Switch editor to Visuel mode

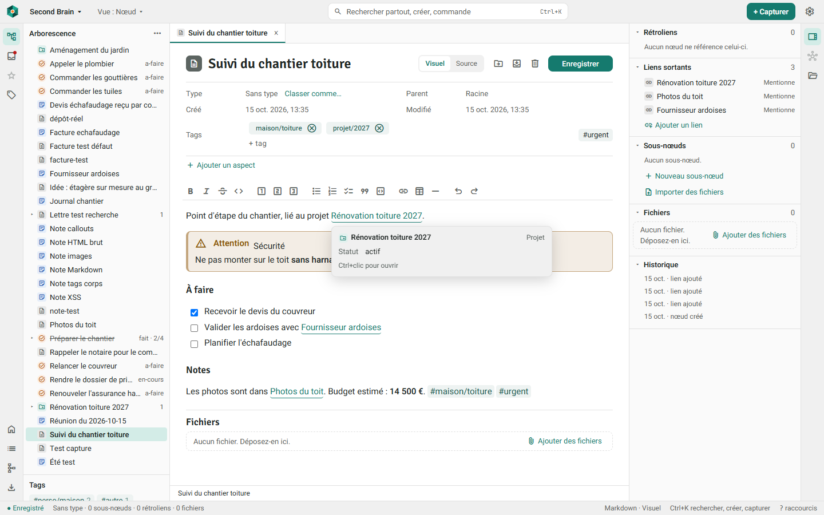tap(435, 64)
